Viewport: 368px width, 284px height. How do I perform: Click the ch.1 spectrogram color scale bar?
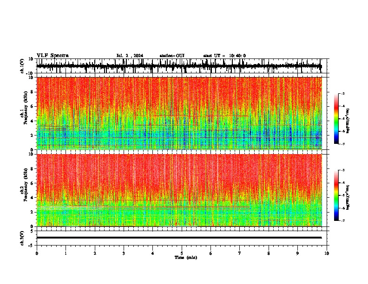(336, 119)
